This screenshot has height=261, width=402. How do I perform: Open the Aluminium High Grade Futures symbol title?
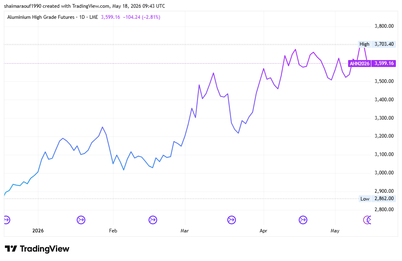point(41,17)
